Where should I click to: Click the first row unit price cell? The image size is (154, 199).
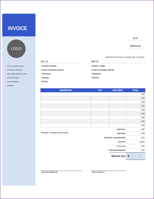(118, 94)
